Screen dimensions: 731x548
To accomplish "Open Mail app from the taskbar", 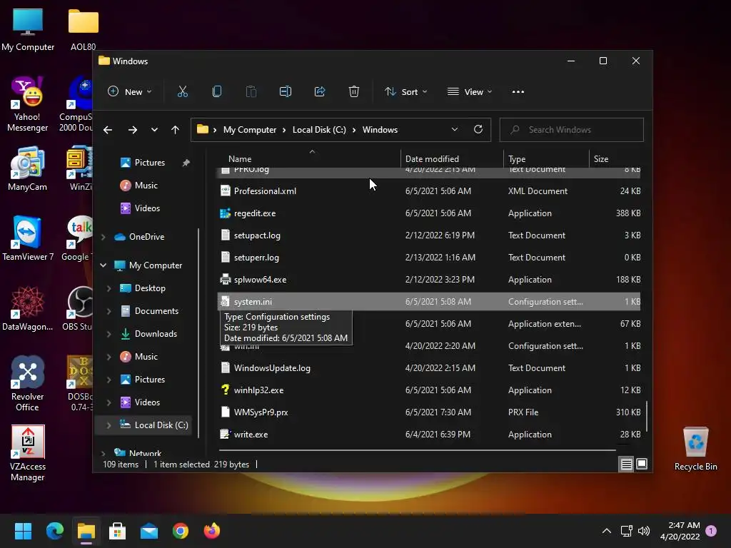I will pyautogui.click(x=148, y=531).
